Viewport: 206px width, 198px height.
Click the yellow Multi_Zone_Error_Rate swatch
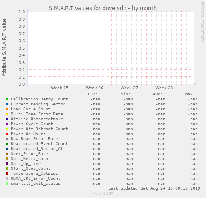tap(7, 114)
